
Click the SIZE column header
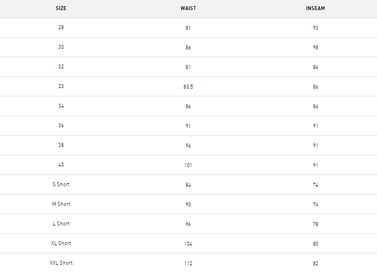click(x=61, y=8)
